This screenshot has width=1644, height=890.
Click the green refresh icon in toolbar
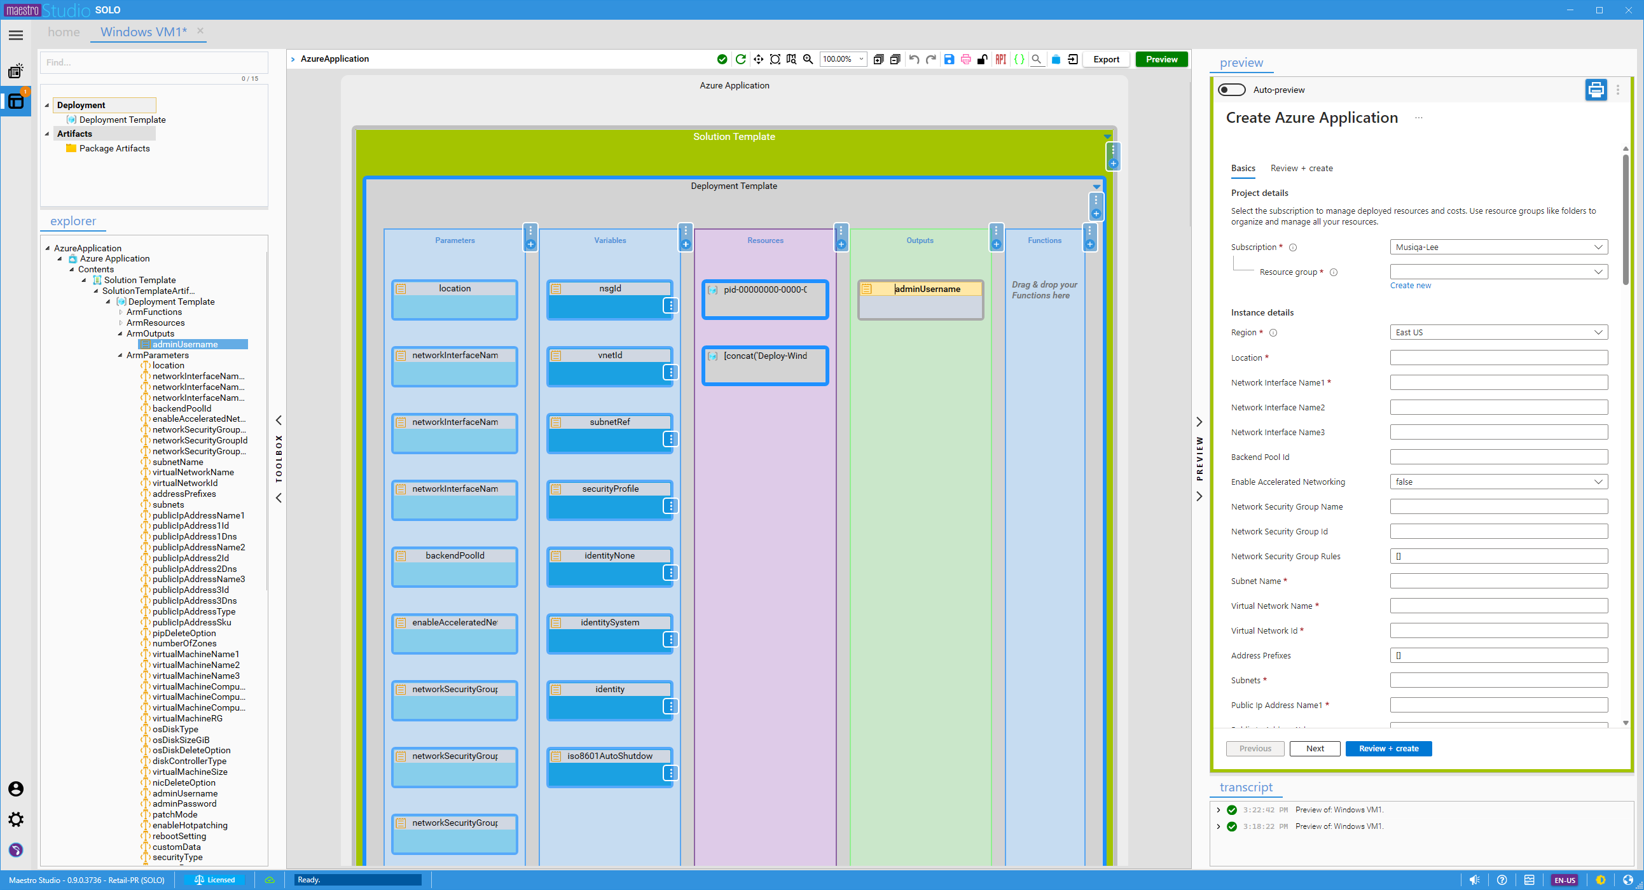coord(740,59)
